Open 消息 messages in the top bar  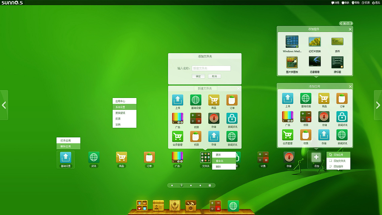pos(335,3)
